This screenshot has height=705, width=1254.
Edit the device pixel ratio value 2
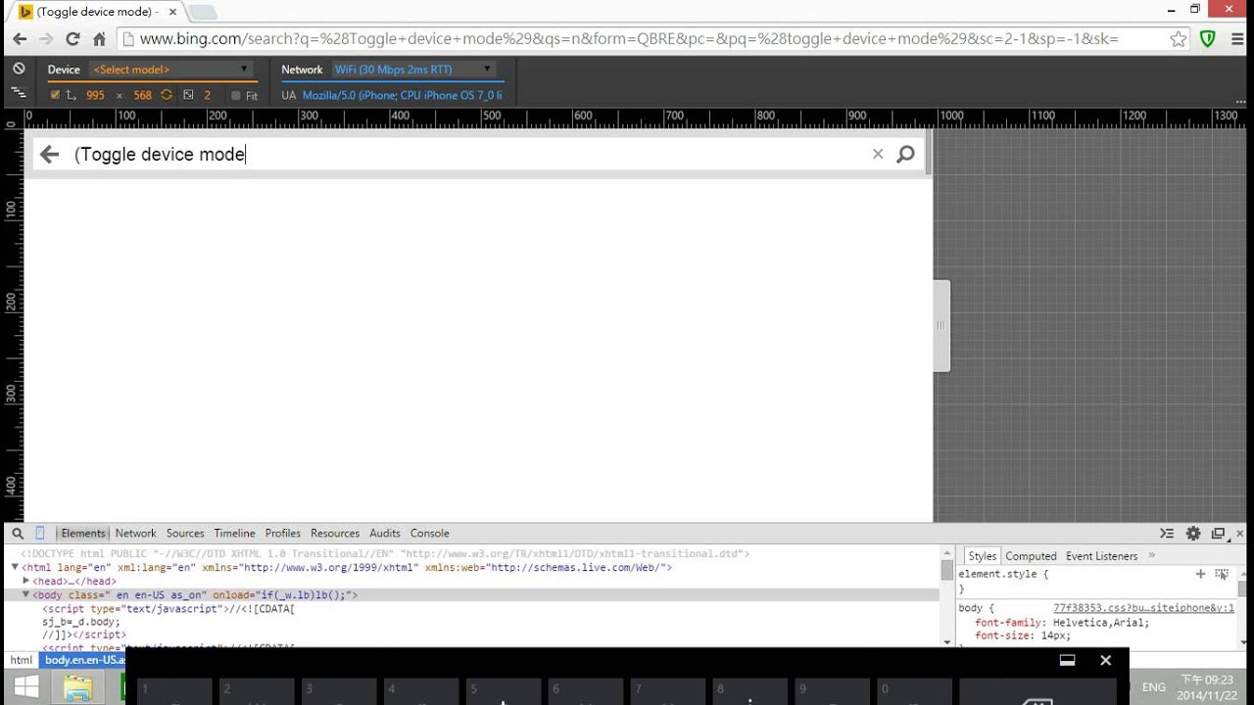pos(207,95)
